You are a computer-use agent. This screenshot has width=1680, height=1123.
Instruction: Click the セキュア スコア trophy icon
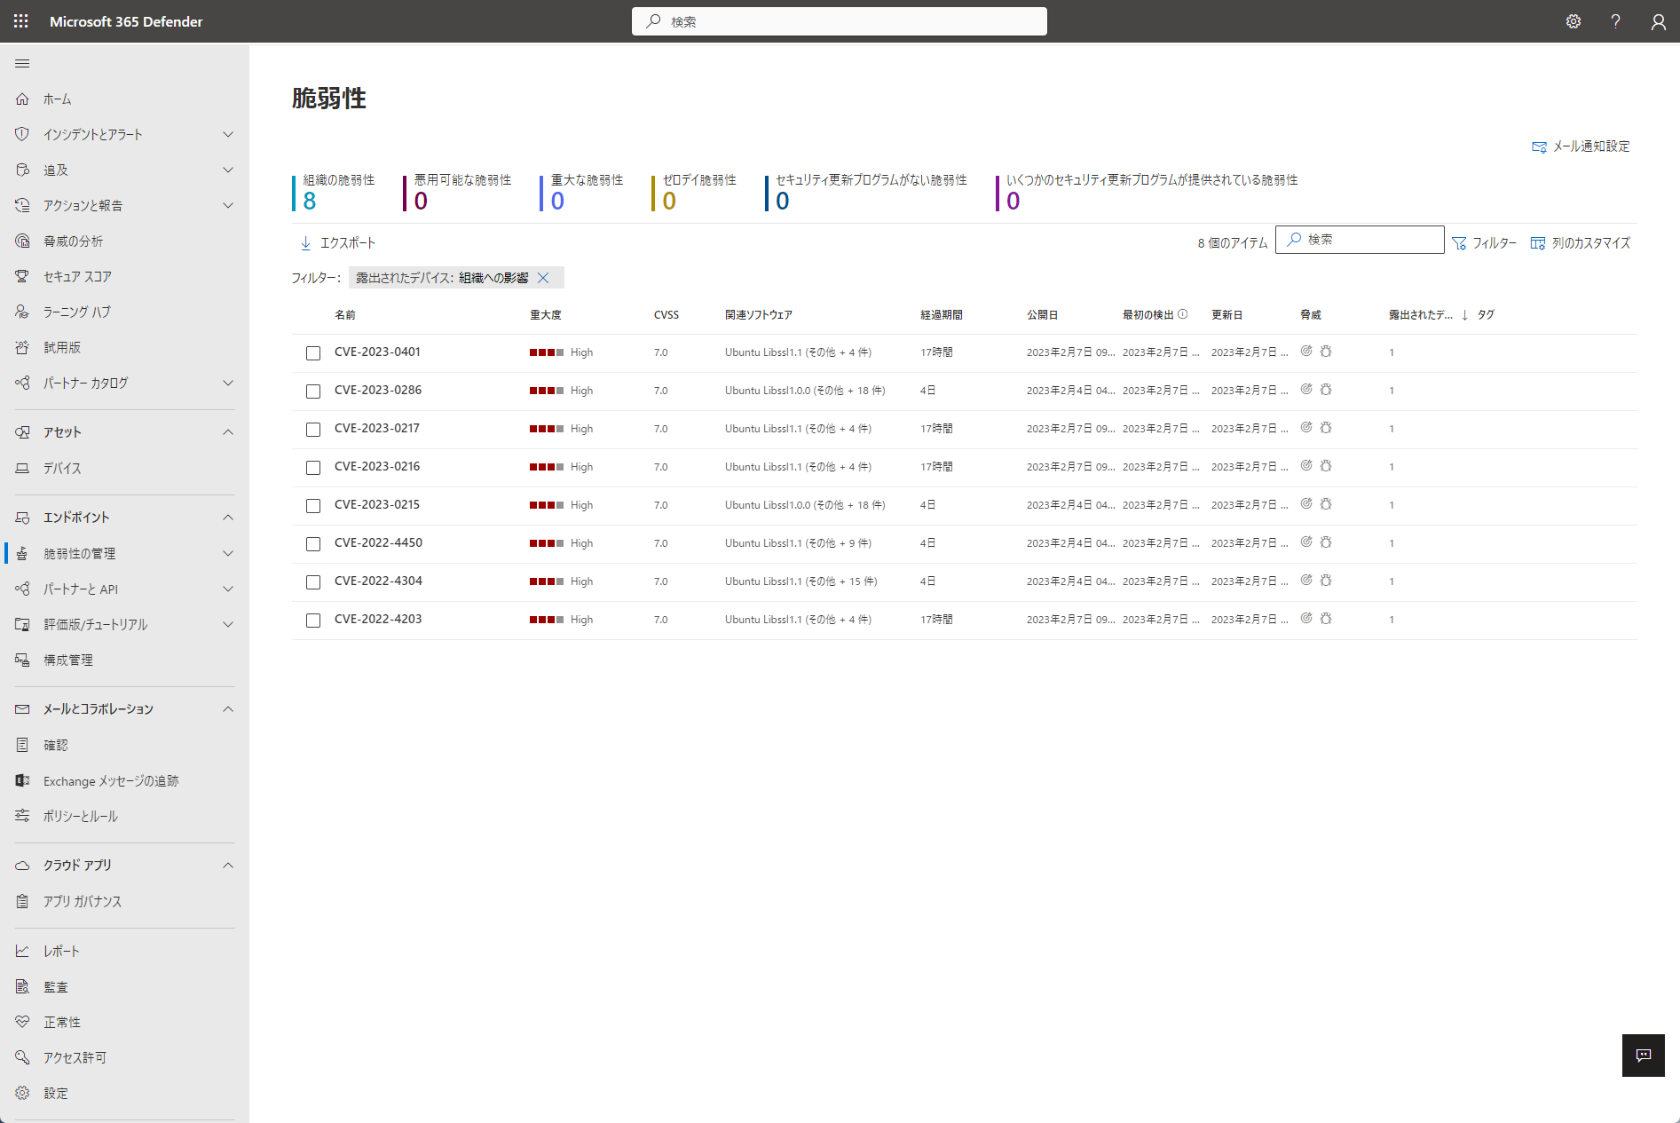(22, 276)
